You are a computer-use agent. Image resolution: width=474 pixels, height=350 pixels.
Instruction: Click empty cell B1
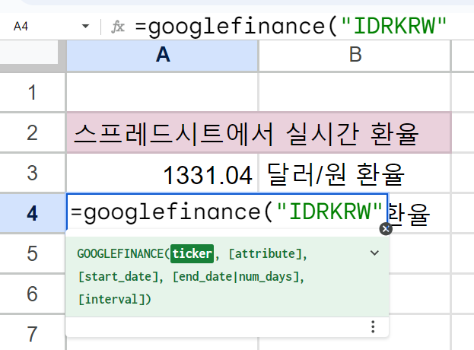355,92
